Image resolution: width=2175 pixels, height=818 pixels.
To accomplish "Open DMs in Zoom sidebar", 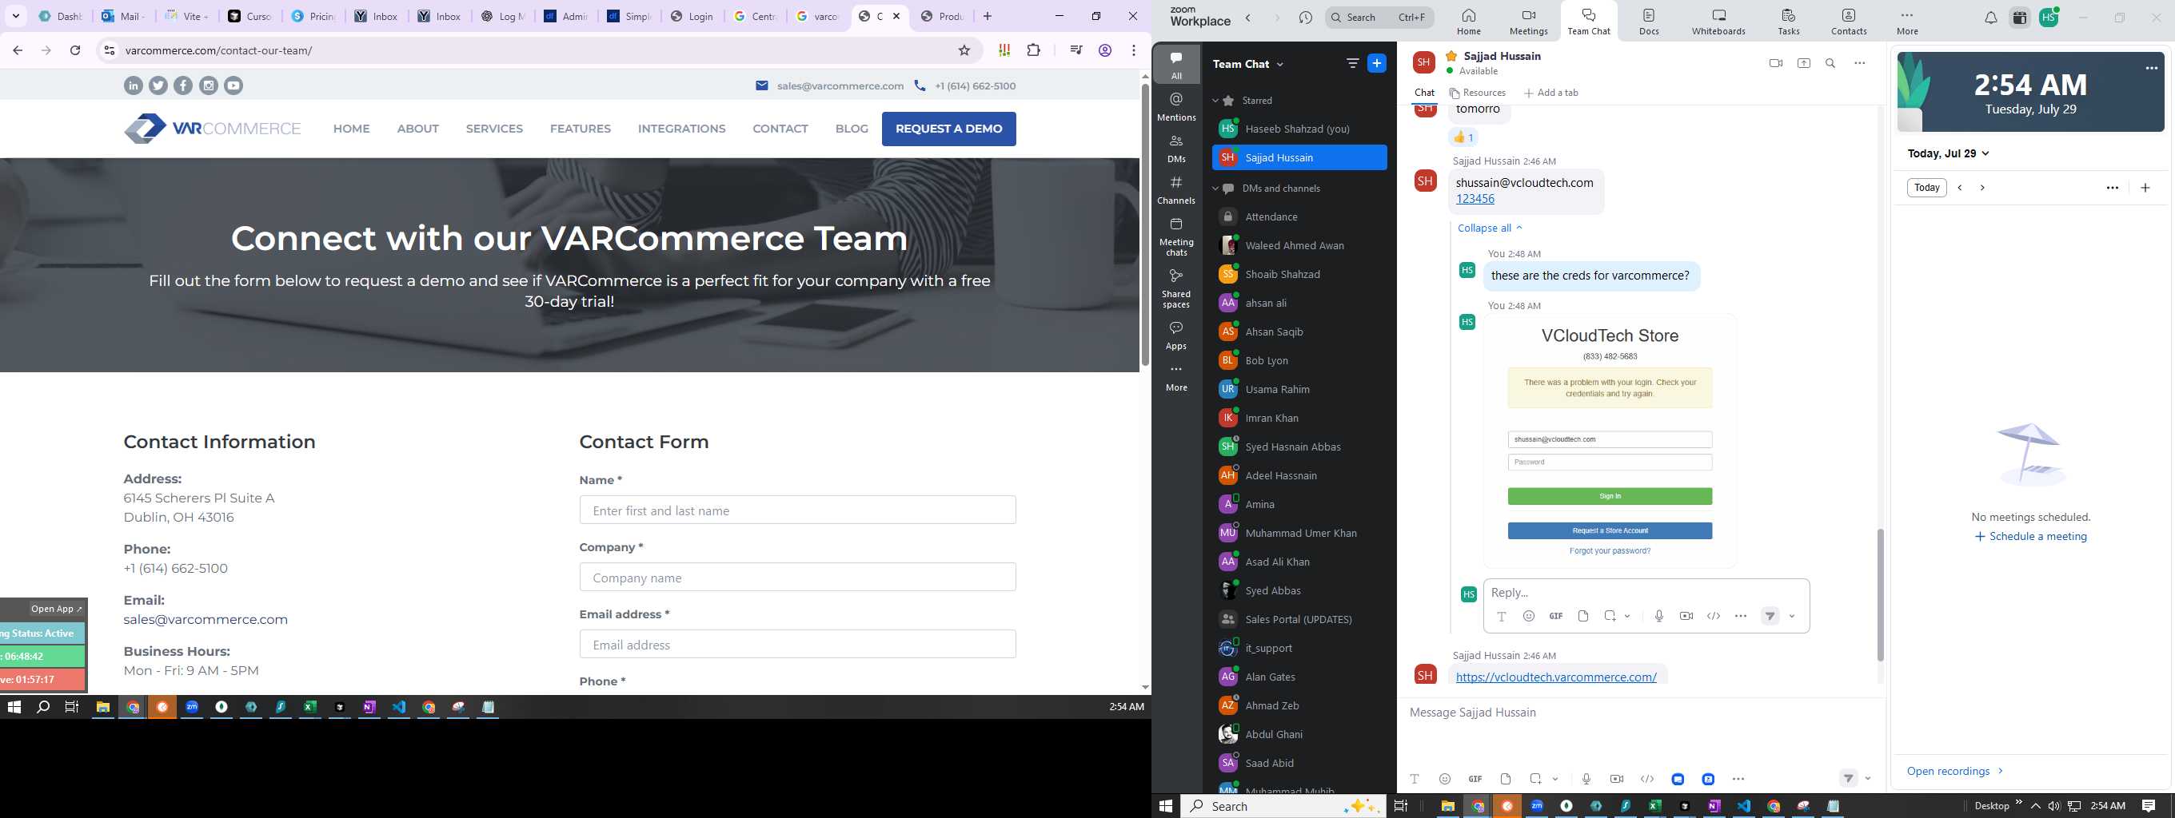I will [x=1176, y=149].
